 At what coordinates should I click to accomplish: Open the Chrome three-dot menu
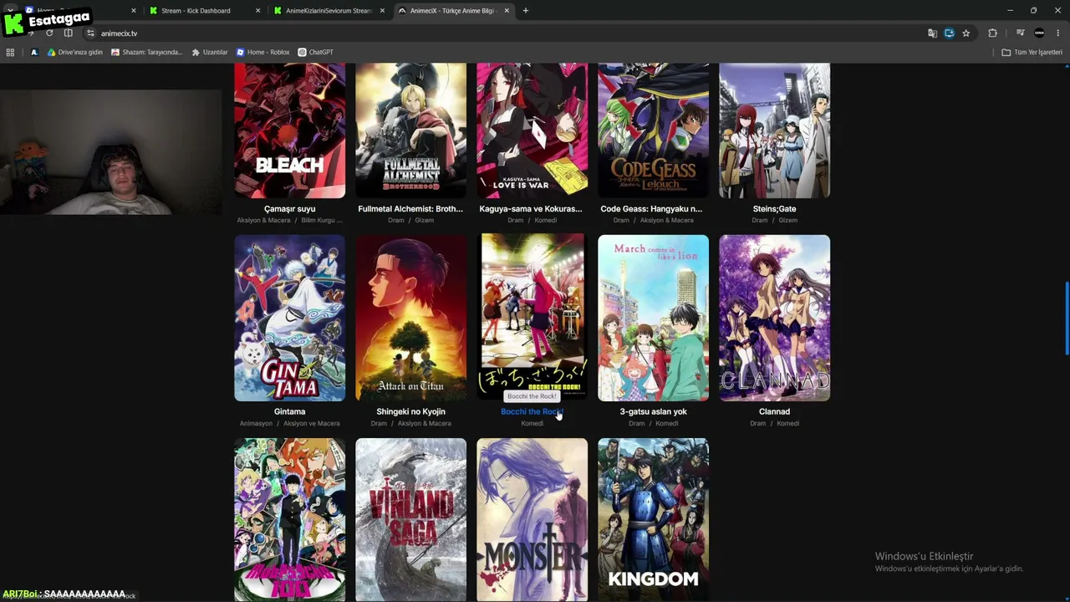tap(1057, 33)
